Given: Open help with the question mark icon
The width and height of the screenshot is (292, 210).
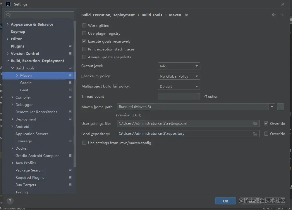Looking at the screenshot, I should pos(10,201).
